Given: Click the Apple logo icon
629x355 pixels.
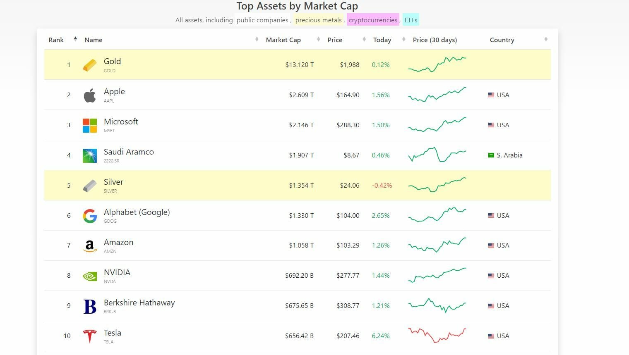Looking at the screenshot, I should (x=90, y=95).
